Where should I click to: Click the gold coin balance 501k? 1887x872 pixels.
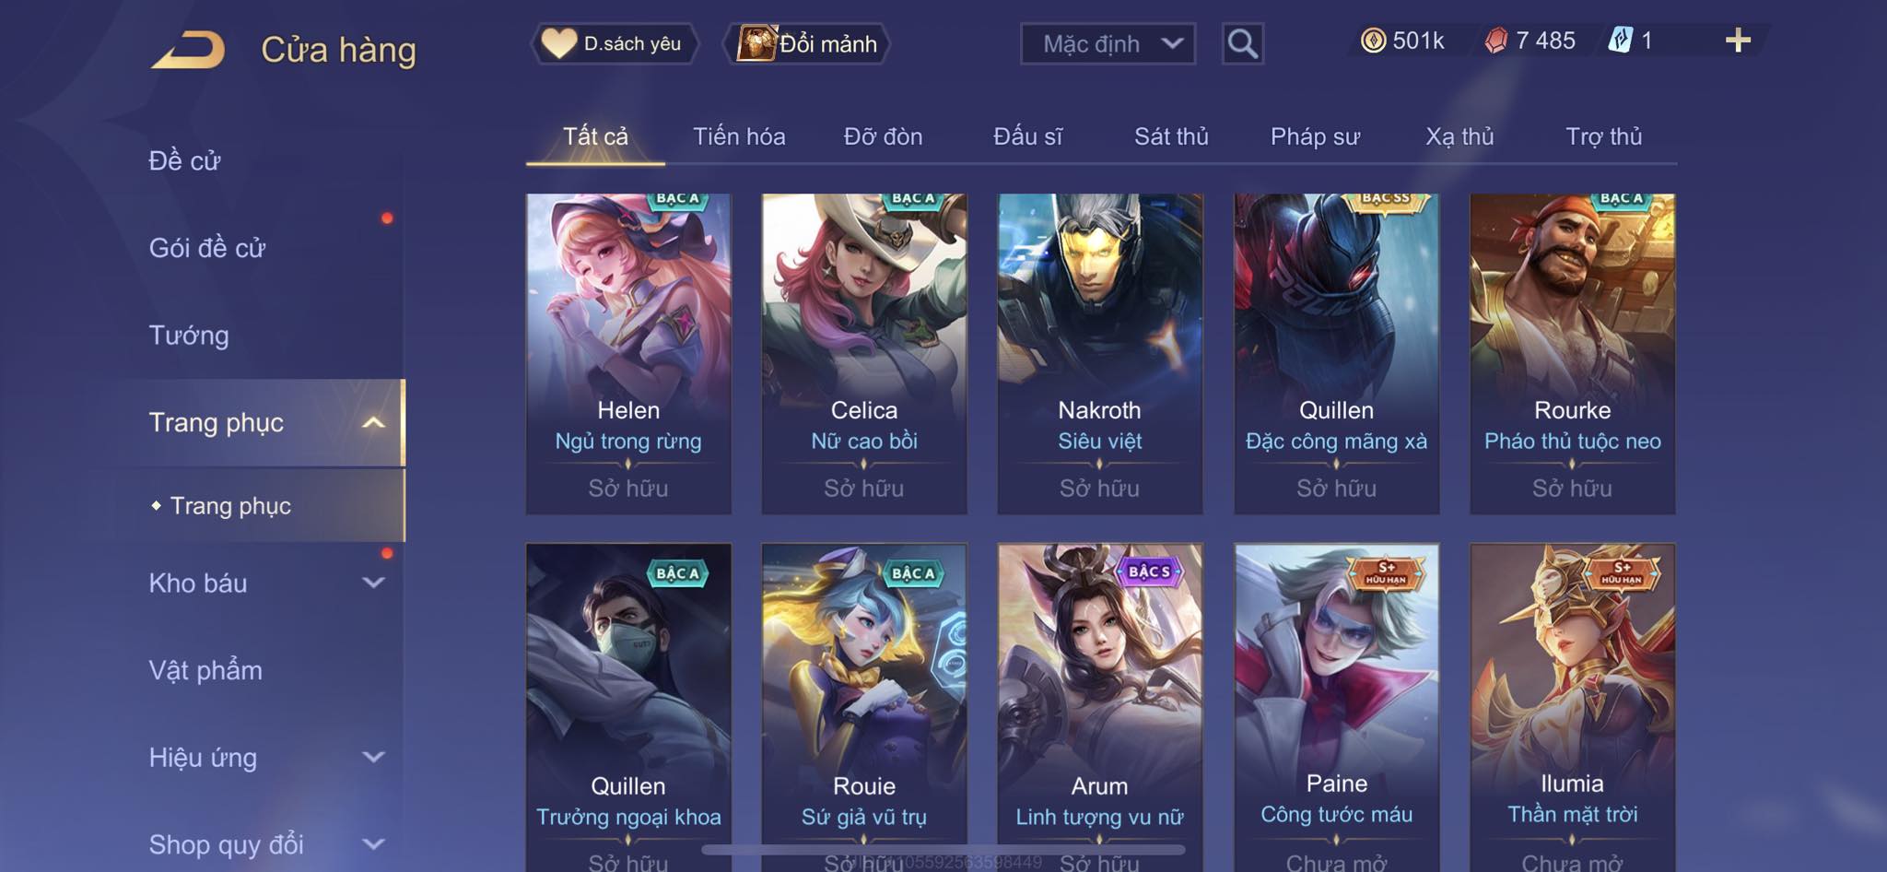1403,41
